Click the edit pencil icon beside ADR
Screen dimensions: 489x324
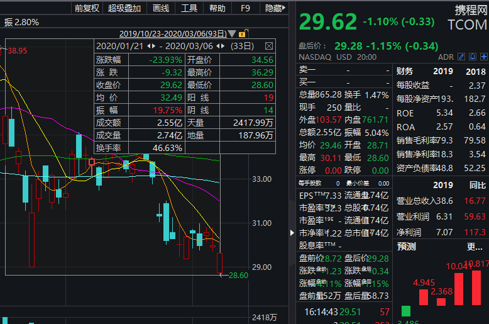click(462, 57)
